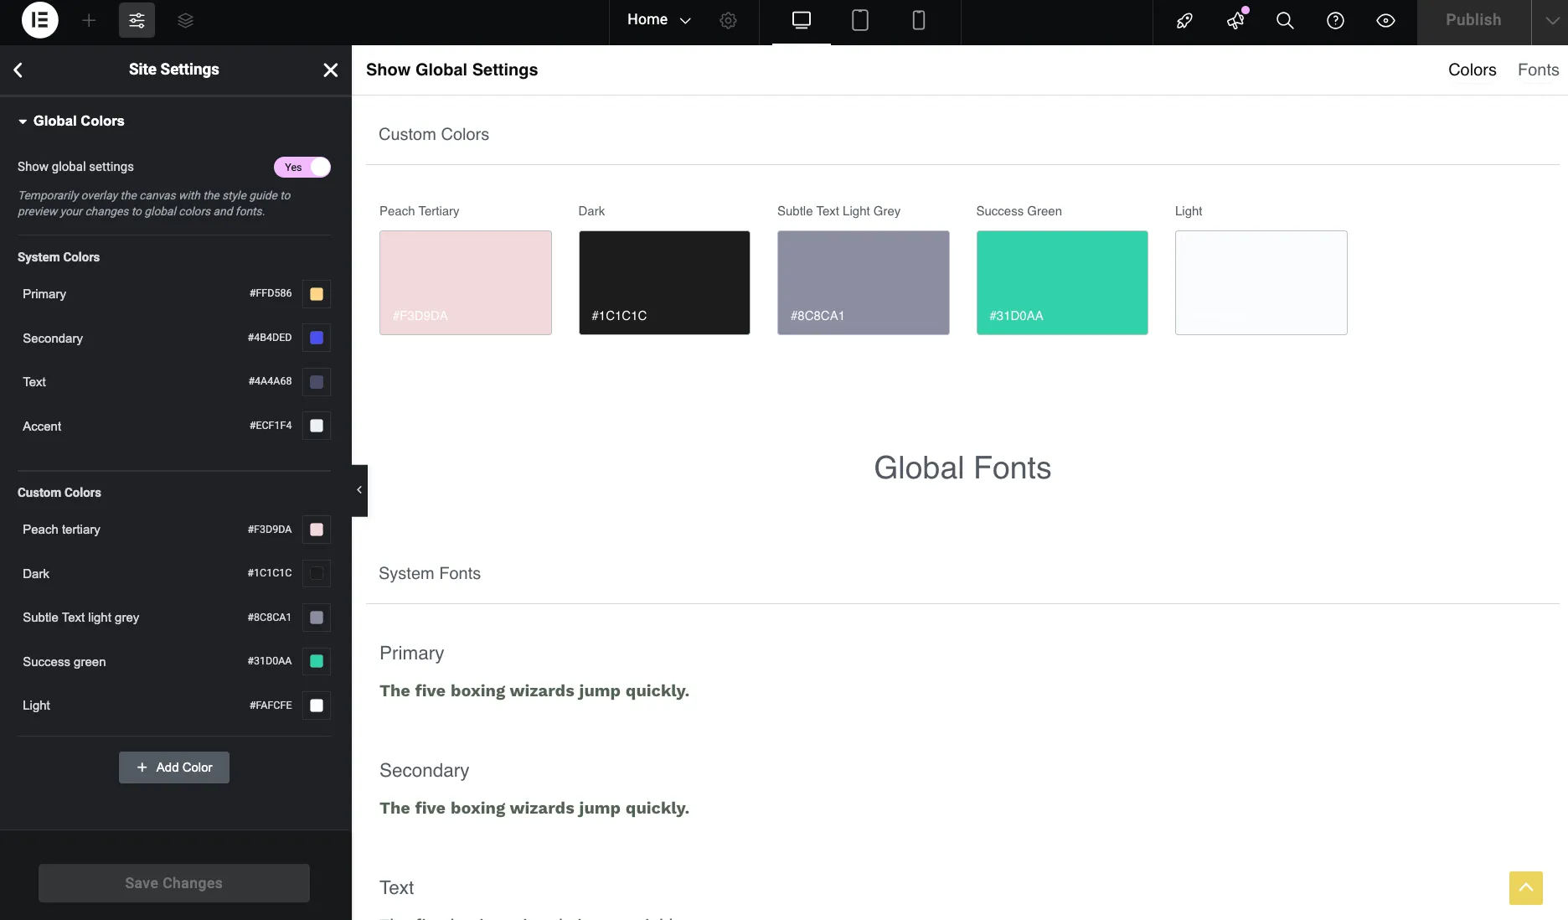1568x920 pixels.
Task: Switch to the Fonts tab
Action: point(1538,70)
